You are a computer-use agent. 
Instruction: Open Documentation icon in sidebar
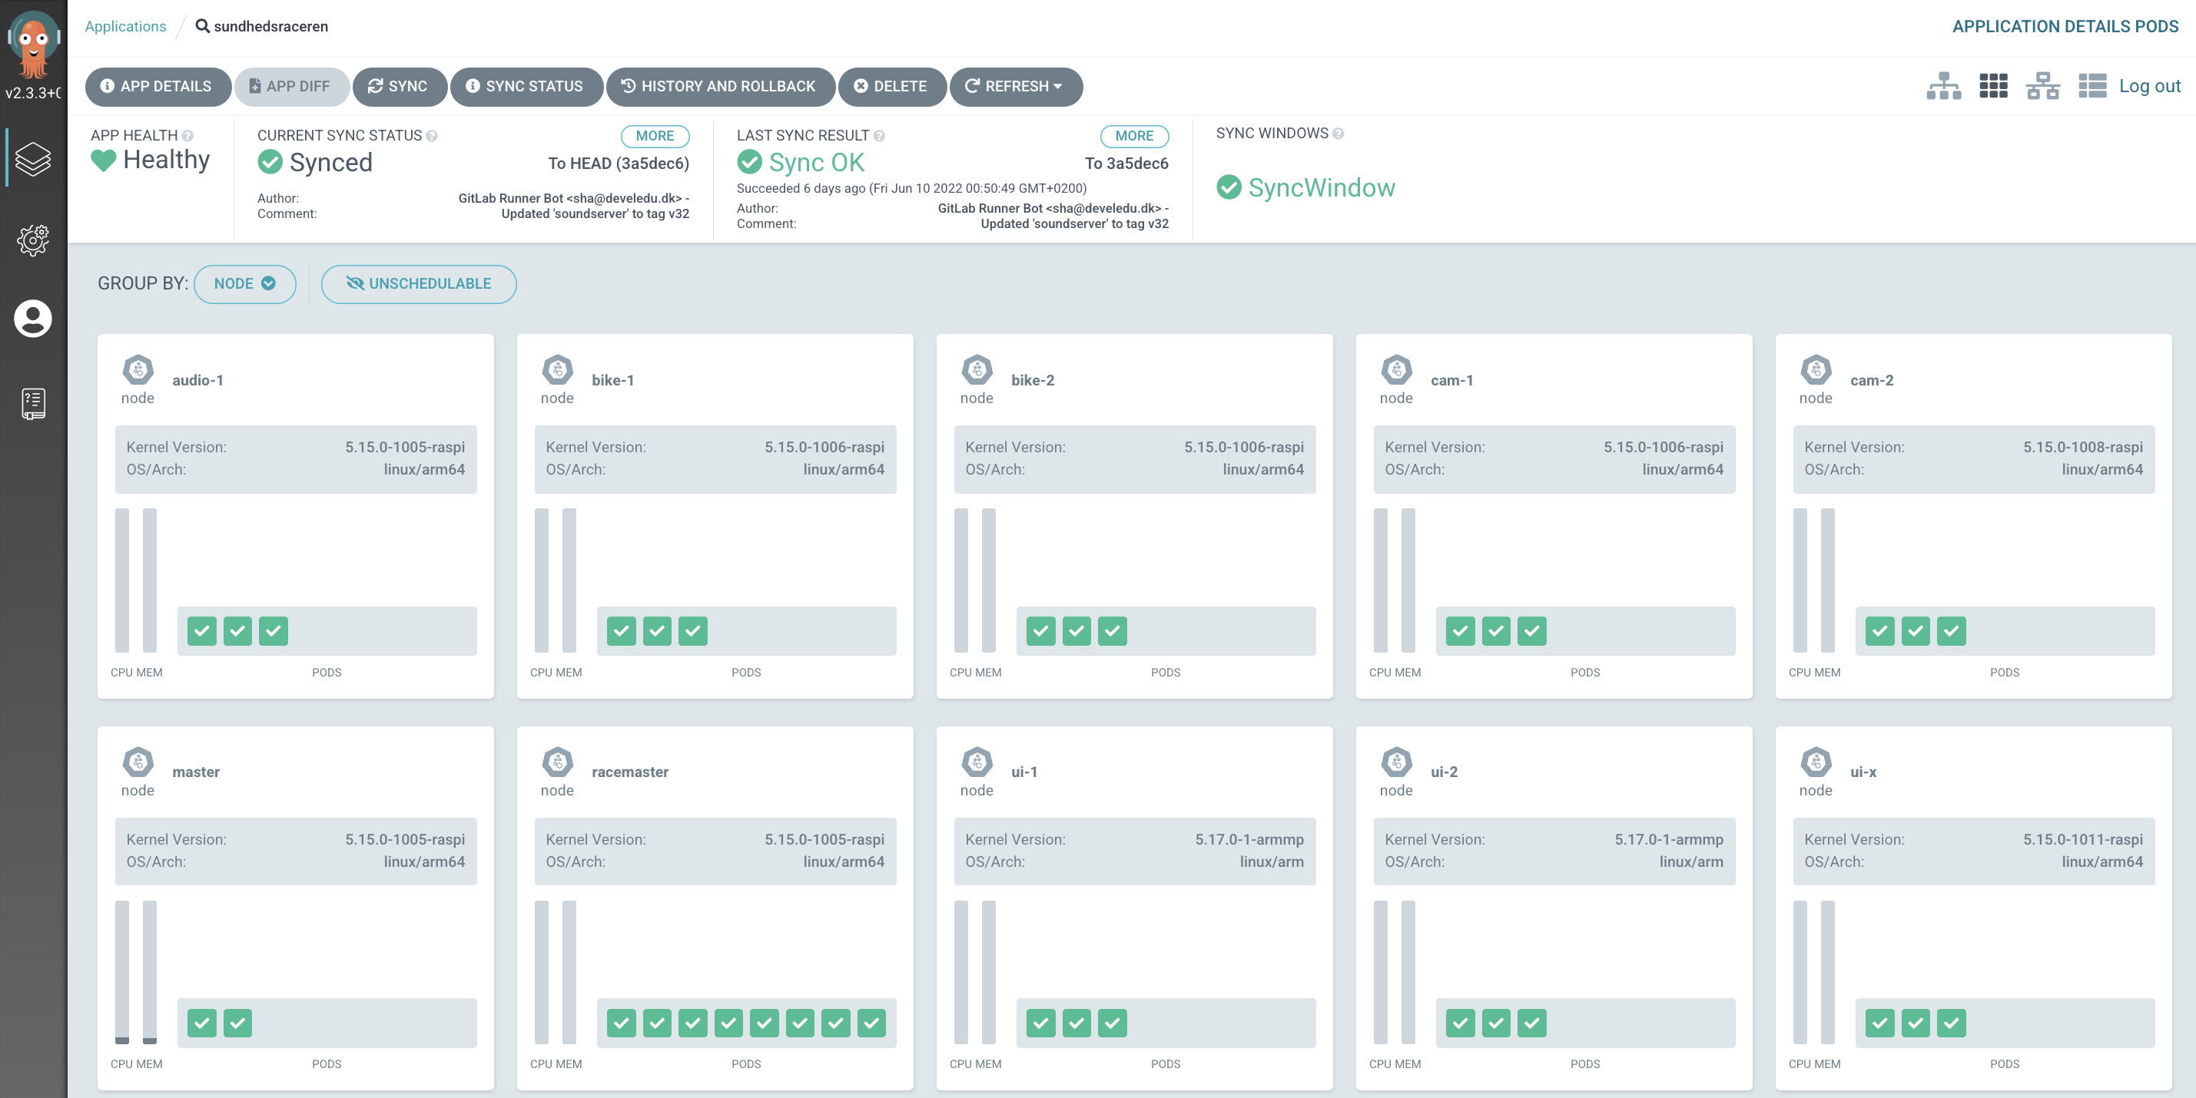click(x=32, y=403)
